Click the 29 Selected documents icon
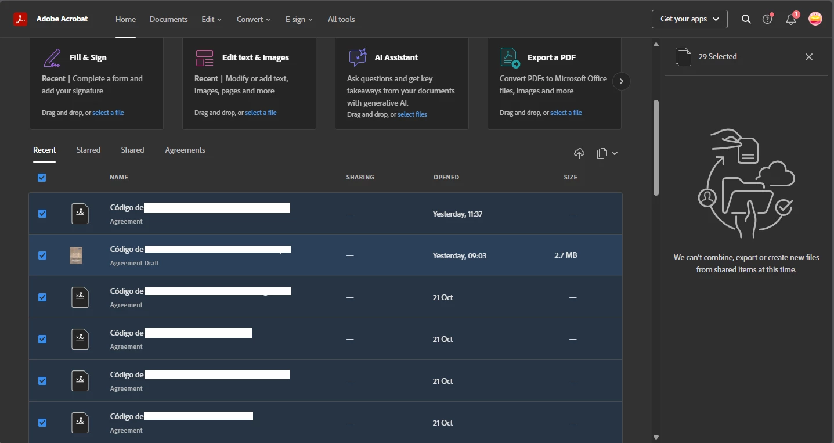 coord(684,57)
